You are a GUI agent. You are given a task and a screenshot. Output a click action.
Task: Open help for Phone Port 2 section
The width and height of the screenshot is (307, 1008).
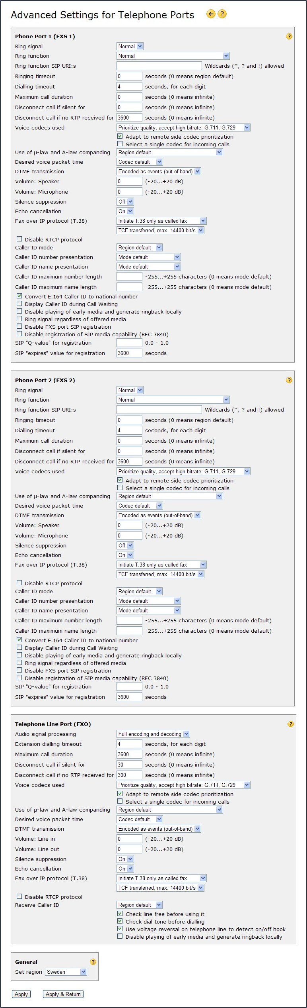(x=289, y=380)
